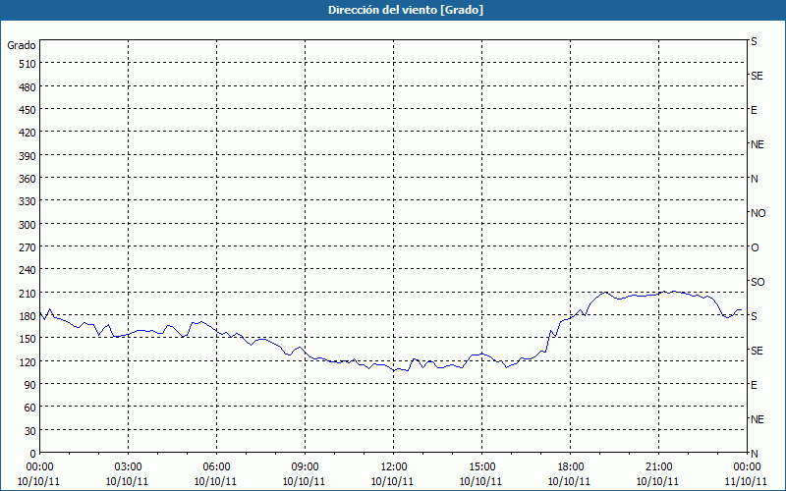Click the chart title Dirección del viento [Grado]
786x491 pixels.
click(x=406, y=10)
